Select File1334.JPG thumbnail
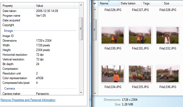 [x=113, y=74]
